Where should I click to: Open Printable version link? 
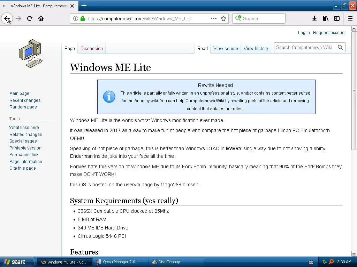tap(25, 148)
